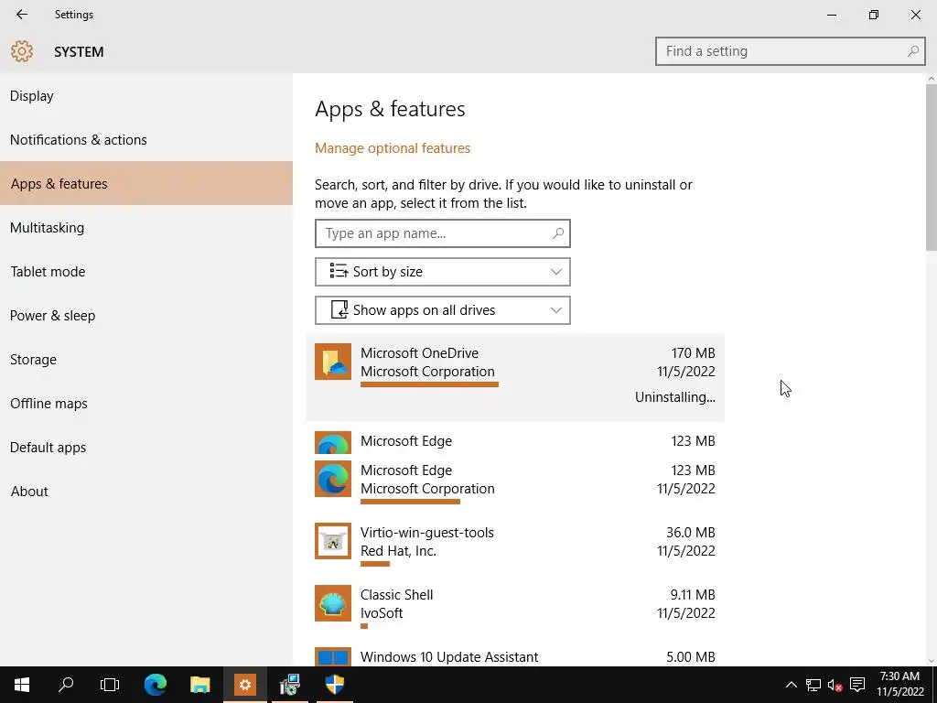Open Offline maps settings
The image size is (937, 703).
146,404
